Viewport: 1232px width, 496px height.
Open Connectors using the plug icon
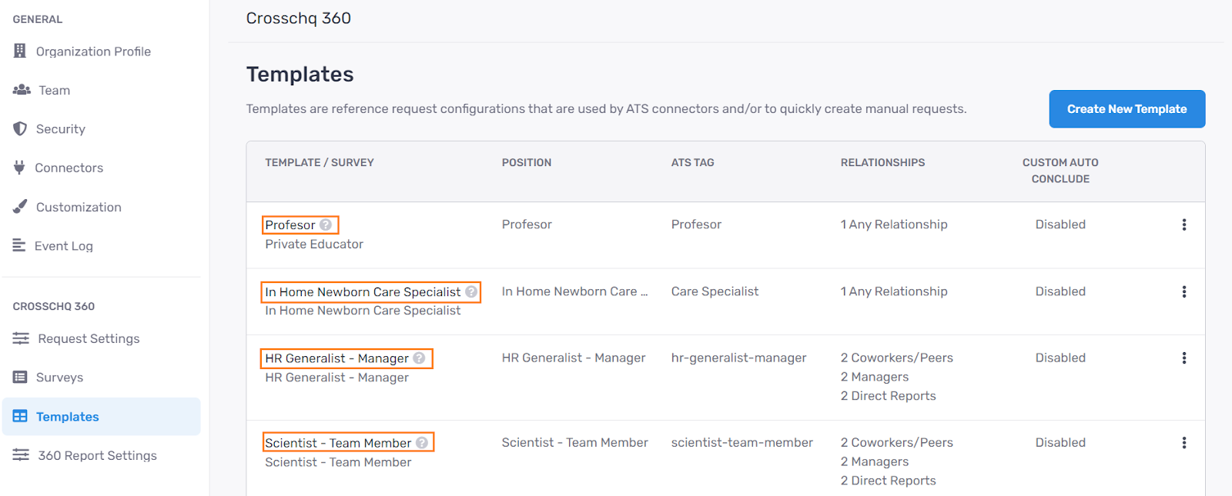21,168
